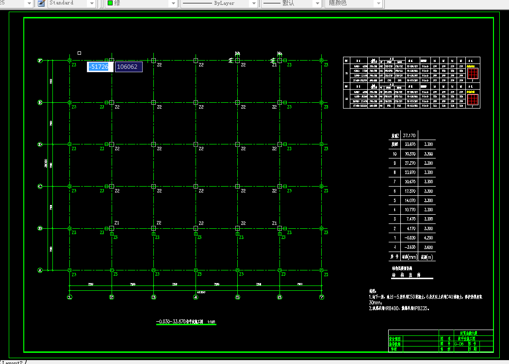Click the upper red column section thumbnail
509x364 pixels.
click(473, 73)
